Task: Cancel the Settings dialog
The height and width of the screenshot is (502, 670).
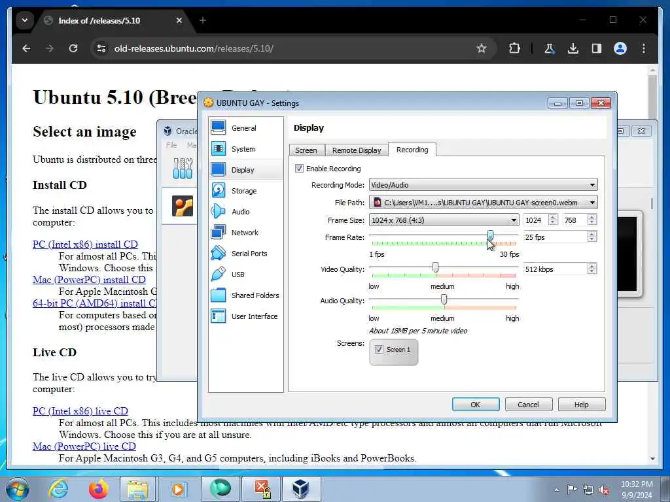Action: click(529, 405)
